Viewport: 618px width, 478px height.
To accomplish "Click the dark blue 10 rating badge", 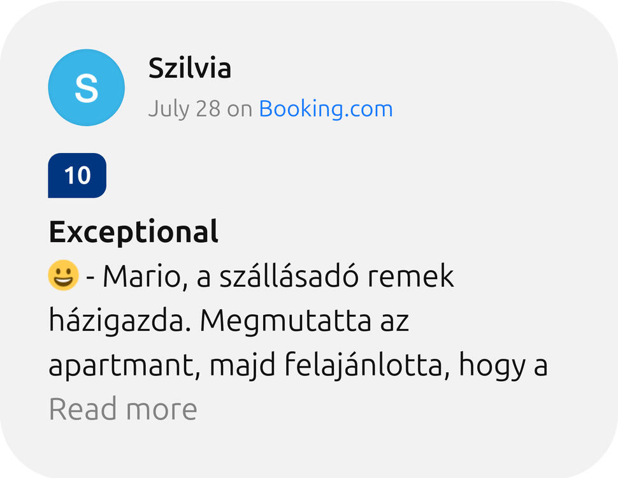I will click(x=77, y=175).
